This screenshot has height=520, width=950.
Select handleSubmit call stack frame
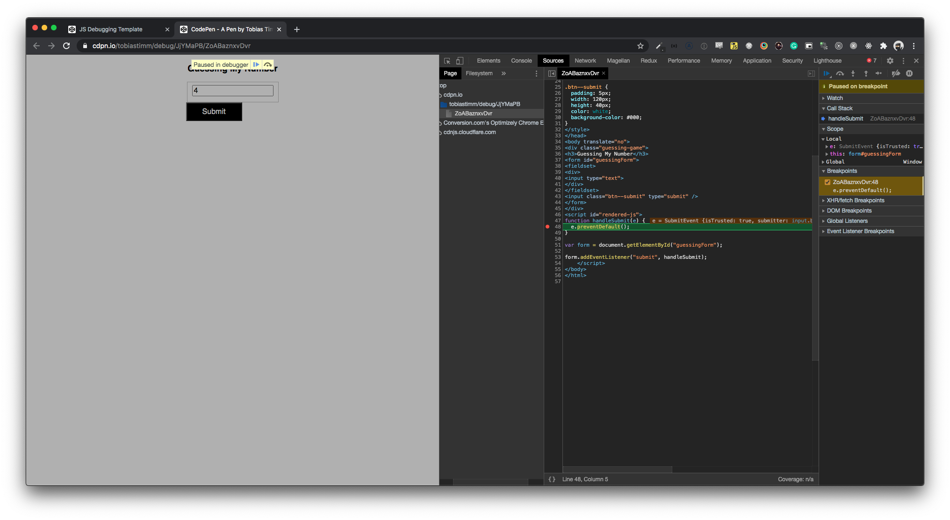[x=871, y=119]
